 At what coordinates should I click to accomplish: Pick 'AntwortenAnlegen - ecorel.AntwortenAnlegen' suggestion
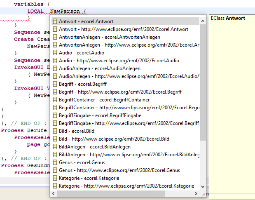(125, 37)
